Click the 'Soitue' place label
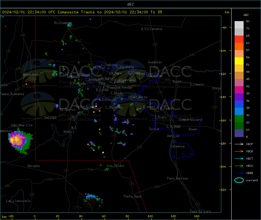Viewport: 261px width, 220px height. [154, 129]
